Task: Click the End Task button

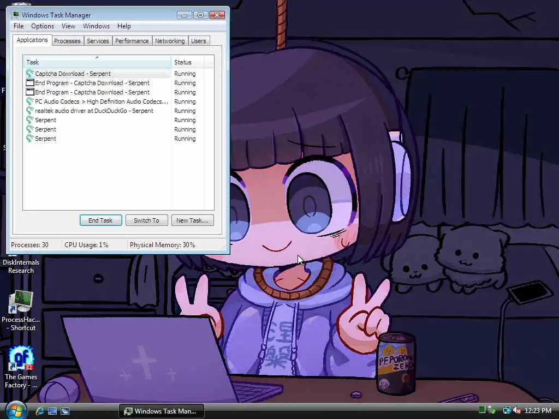Action: (x=100, y=220)
